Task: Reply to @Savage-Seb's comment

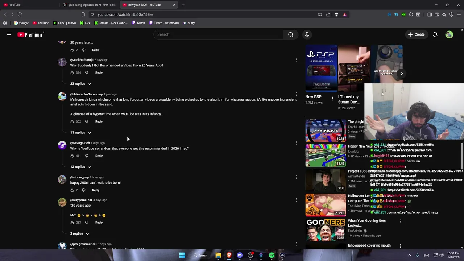Action: (x=99, y=156)
